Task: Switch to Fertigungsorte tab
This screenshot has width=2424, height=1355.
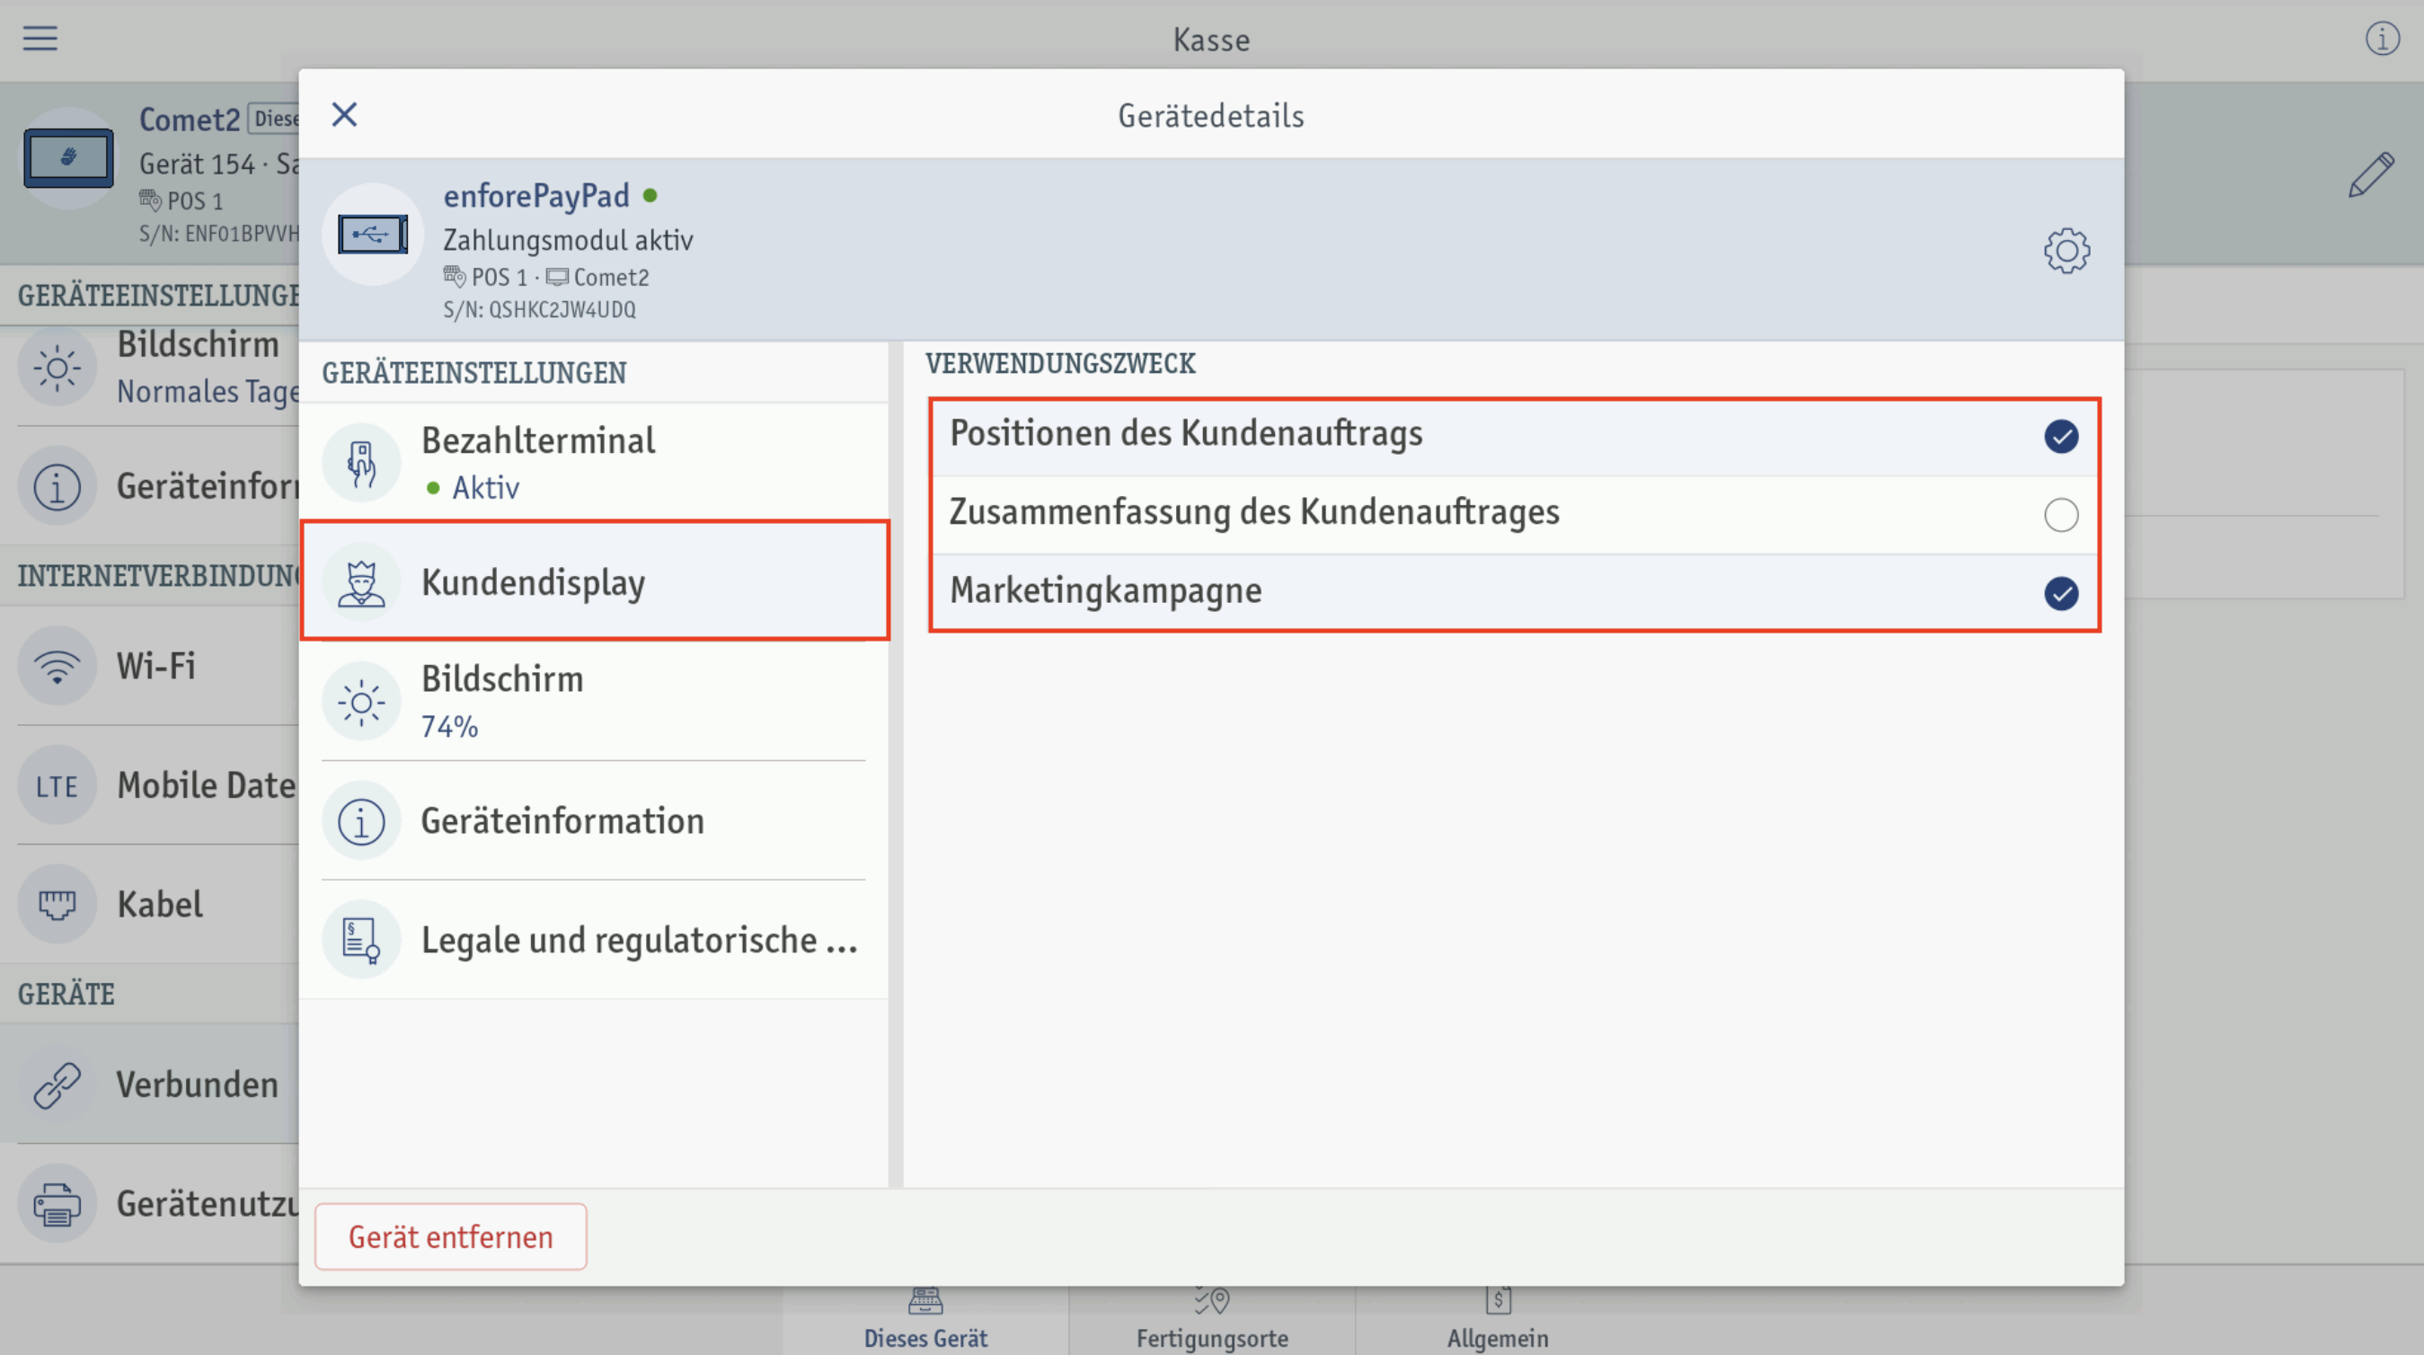Action: (x=1212, y=1320)
